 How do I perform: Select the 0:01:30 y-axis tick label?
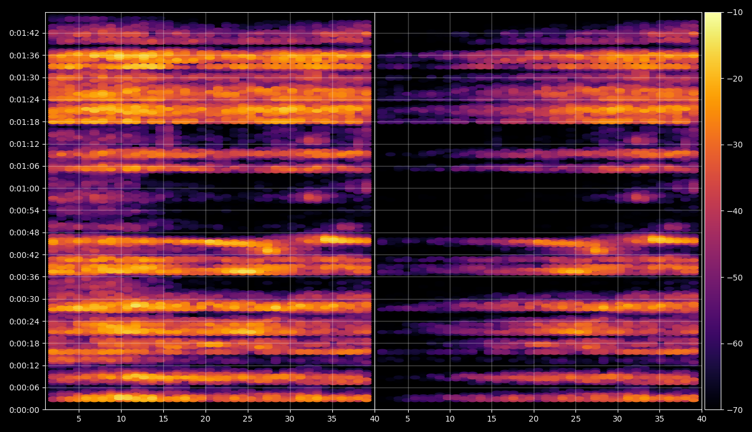pos(24,77)
